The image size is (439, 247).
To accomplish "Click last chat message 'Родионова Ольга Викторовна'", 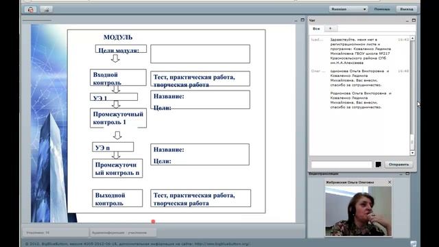I will pyautogui.click(x=361, y=100).
